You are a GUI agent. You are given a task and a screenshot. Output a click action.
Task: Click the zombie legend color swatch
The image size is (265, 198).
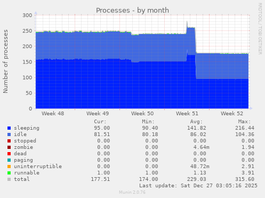click(9, 147)
